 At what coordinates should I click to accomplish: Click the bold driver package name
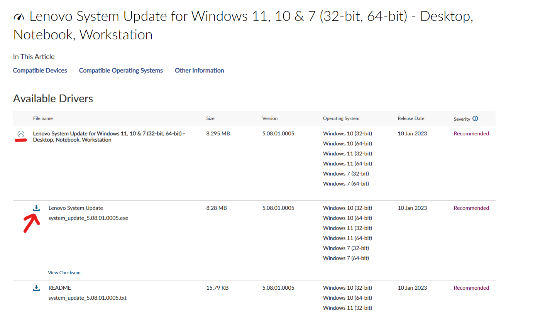click(x=109, y=137)
